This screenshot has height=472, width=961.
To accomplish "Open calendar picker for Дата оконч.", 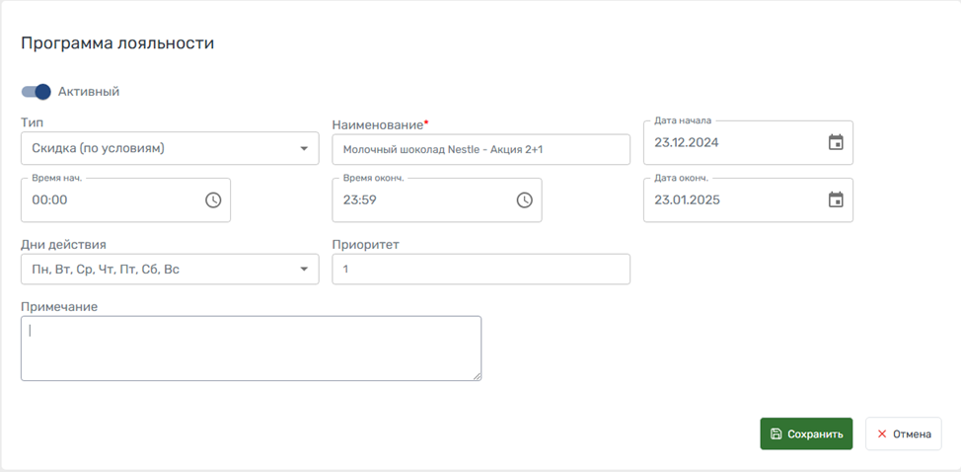I will 836,199.
